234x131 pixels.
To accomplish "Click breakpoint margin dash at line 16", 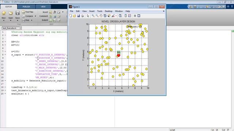I will pyautogui.click(x=5, y=81).
